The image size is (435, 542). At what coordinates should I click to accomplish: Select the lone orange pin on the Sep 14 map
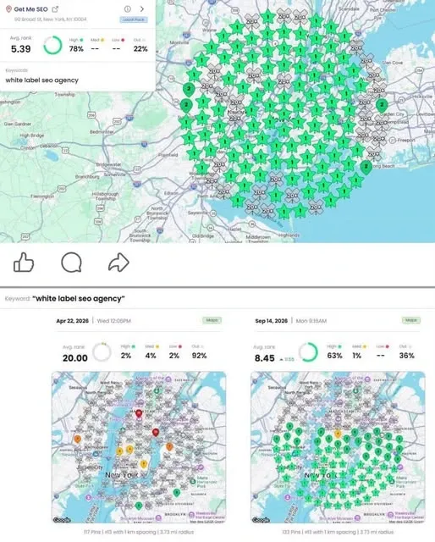[x=338, y=434]
